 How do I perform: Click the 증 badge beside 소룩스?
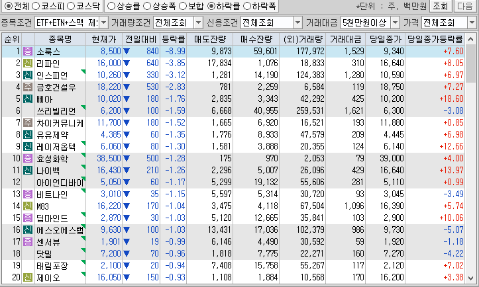28,51
